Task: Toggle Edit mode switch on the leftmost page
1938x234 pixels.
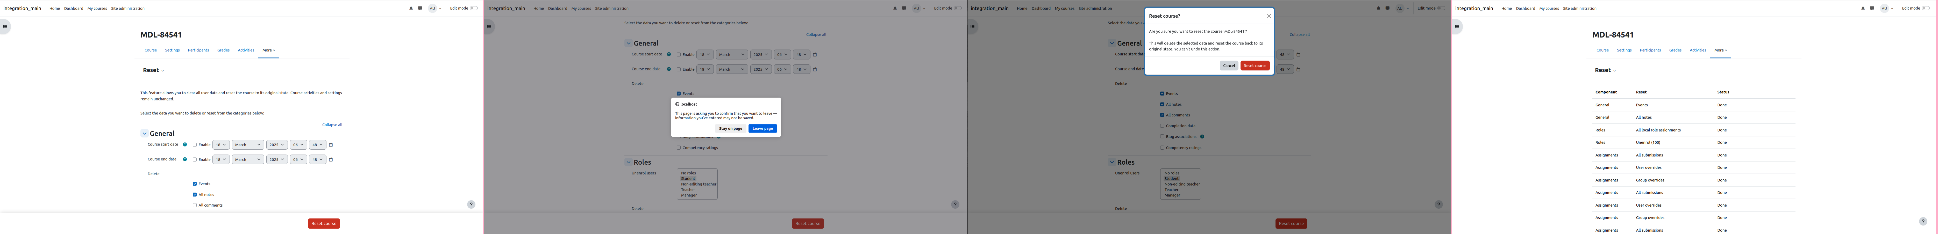Action: point(474,8)
